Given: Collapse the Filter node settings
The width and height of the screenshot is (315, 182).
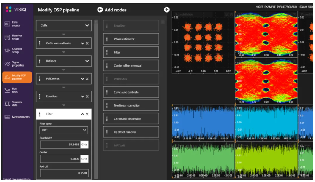Looking at the screenshot, I should (x=82, y=114).
